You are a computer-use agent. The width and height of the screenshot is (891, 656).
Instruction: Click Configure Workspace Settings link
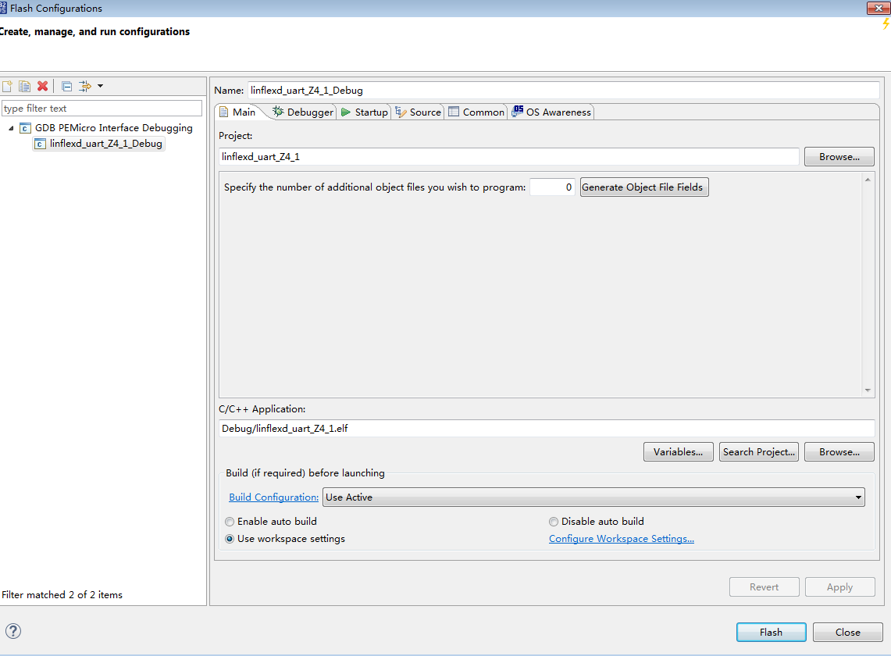pyautogui.click(x=621, y=539)
